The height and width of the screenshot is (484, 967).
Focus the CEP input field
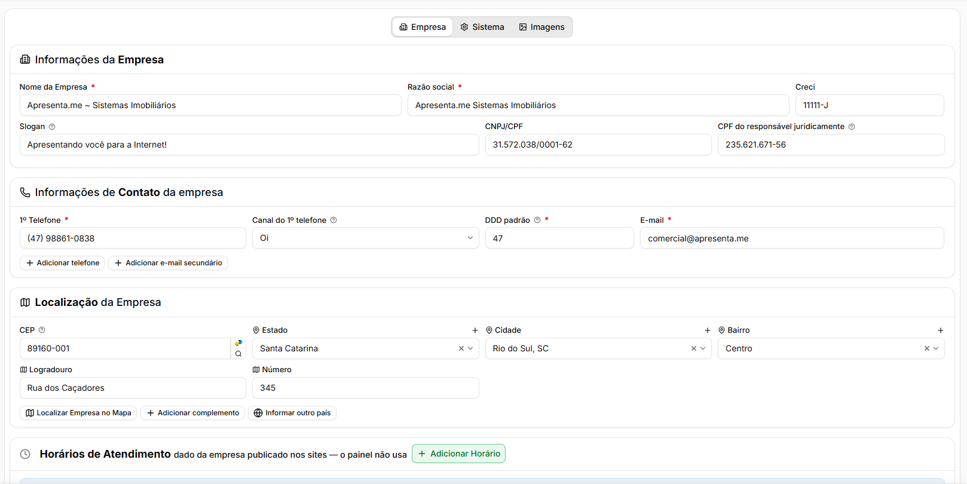click(125, 348)
